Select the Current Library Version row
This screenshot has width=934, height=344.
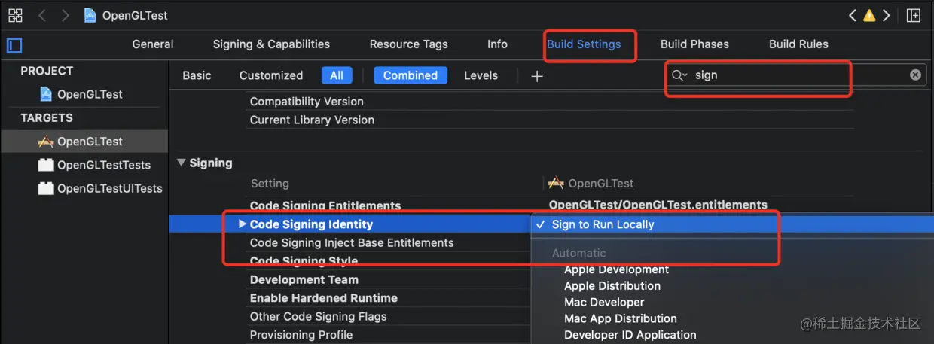(x=312, y=120)
